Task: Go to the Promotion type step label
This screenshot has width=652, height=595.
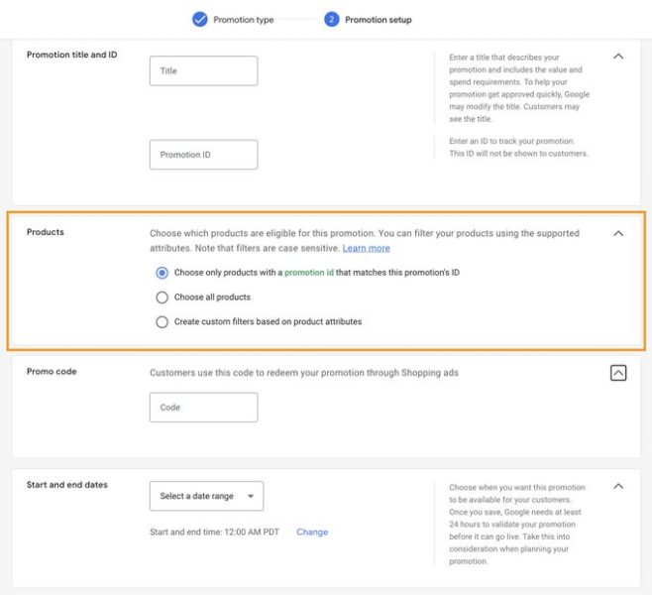Action: 243,20
